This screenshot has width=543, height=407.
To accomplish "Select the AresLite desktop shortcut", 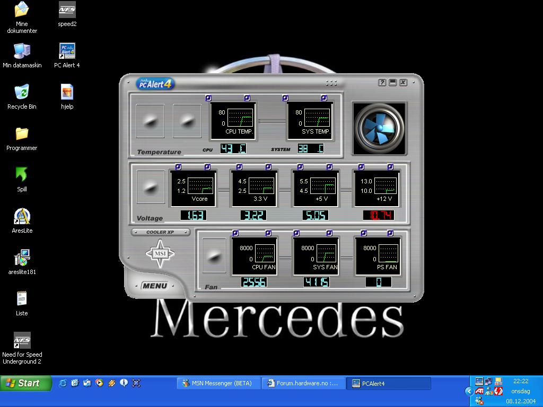I will [22, 221].
